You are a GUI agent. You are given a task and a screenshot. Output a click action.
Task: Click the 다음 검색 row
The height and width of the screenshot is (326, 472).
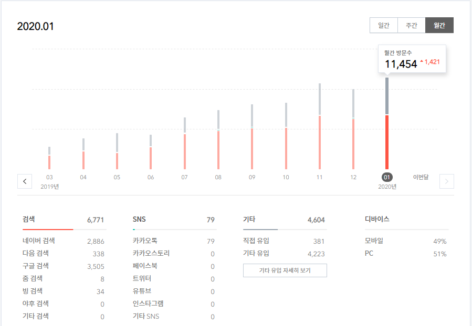(x=63, y=254)
